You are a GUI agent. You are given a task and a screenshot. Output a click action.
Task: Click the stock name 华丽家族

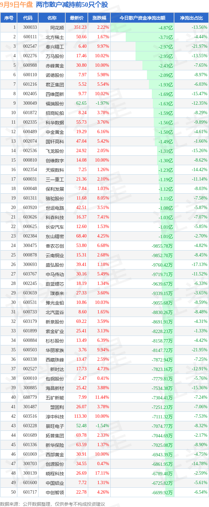pyautogui.click(x=55, y=350)
